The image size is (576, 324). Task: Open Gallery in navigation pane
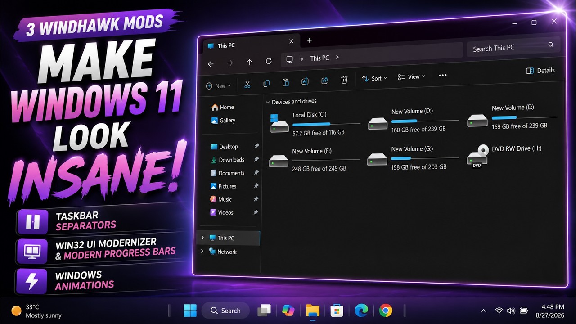[x=223, y=121]
